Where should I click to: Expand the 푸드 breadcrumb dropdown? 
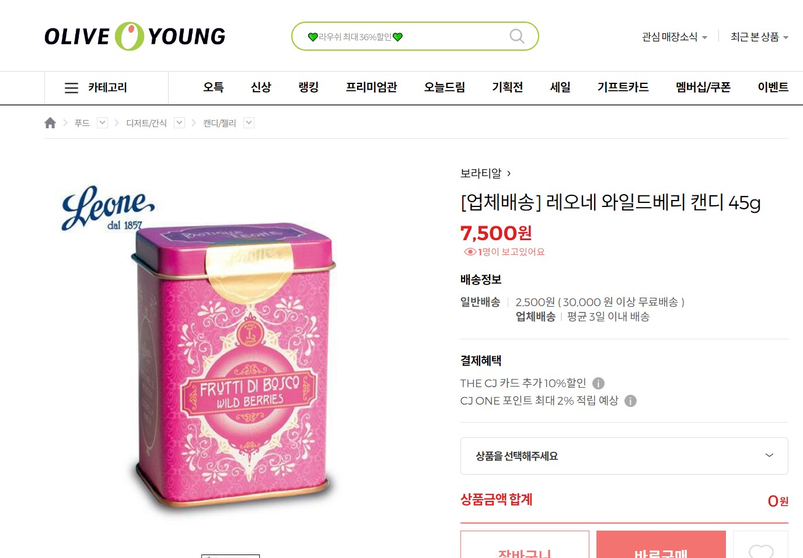(x=102, y=122)
